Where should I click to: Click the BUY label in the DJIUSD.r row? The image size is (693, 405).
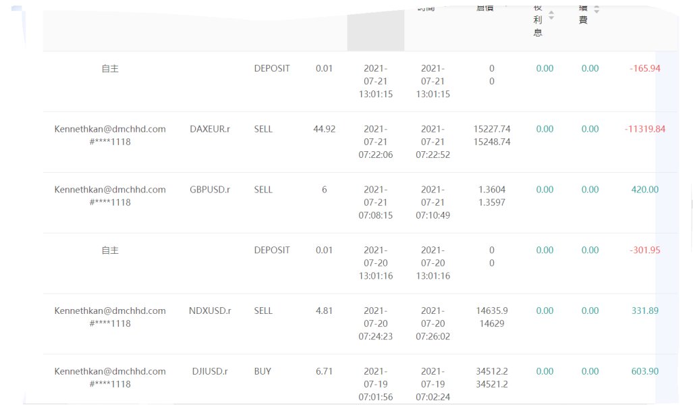click(x=263, y=371)
